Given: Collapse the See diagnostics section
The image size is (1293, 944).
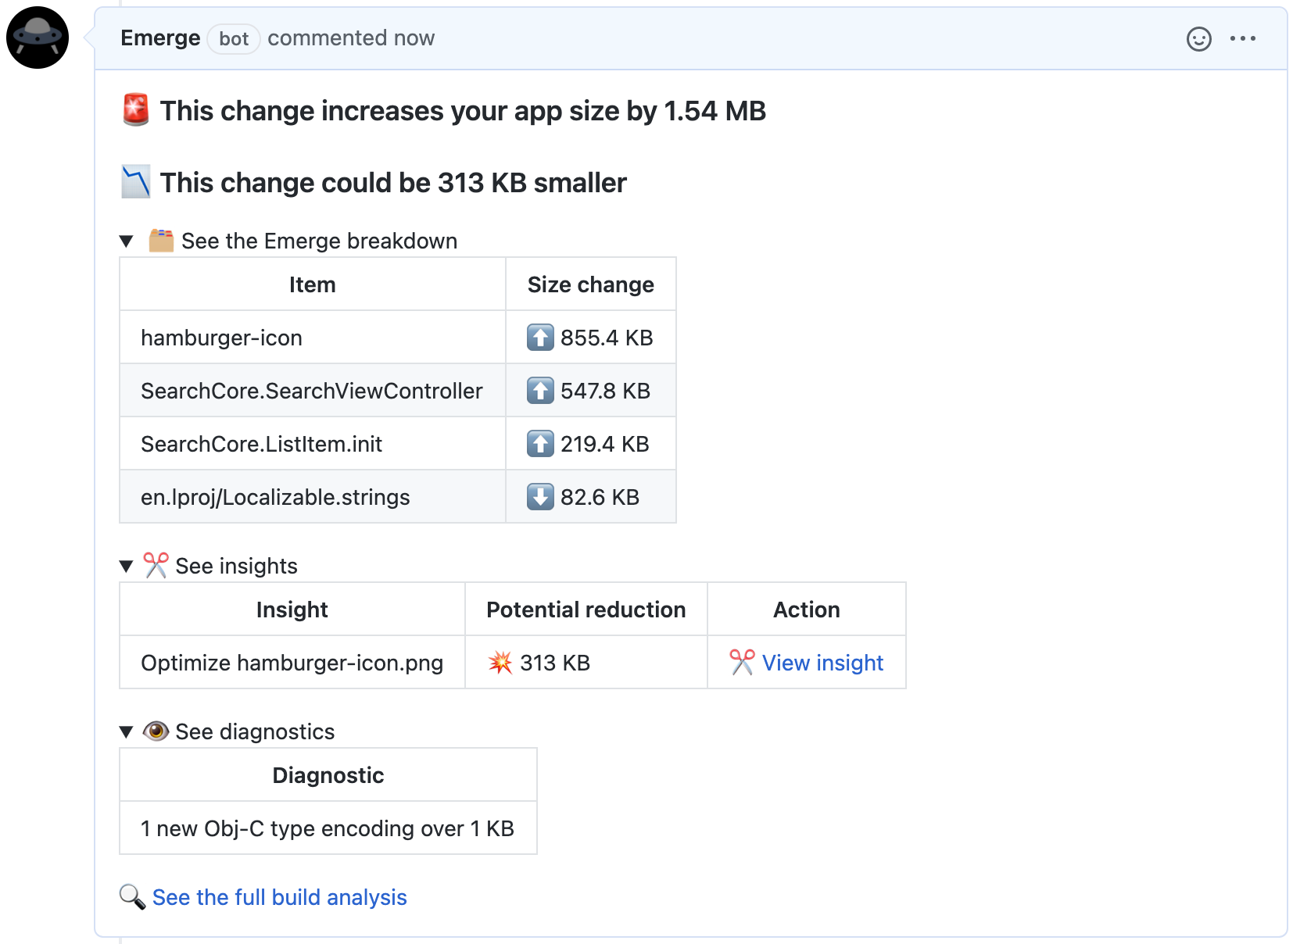Looking at the screenshot, I should point(127,732).
